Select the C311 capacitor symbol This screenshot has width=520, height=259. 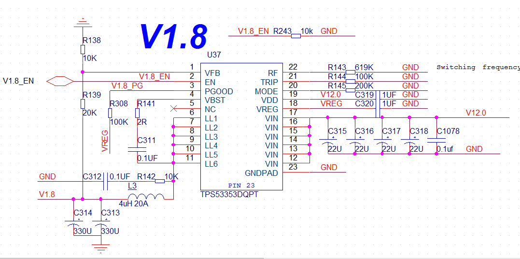(137, 149)
